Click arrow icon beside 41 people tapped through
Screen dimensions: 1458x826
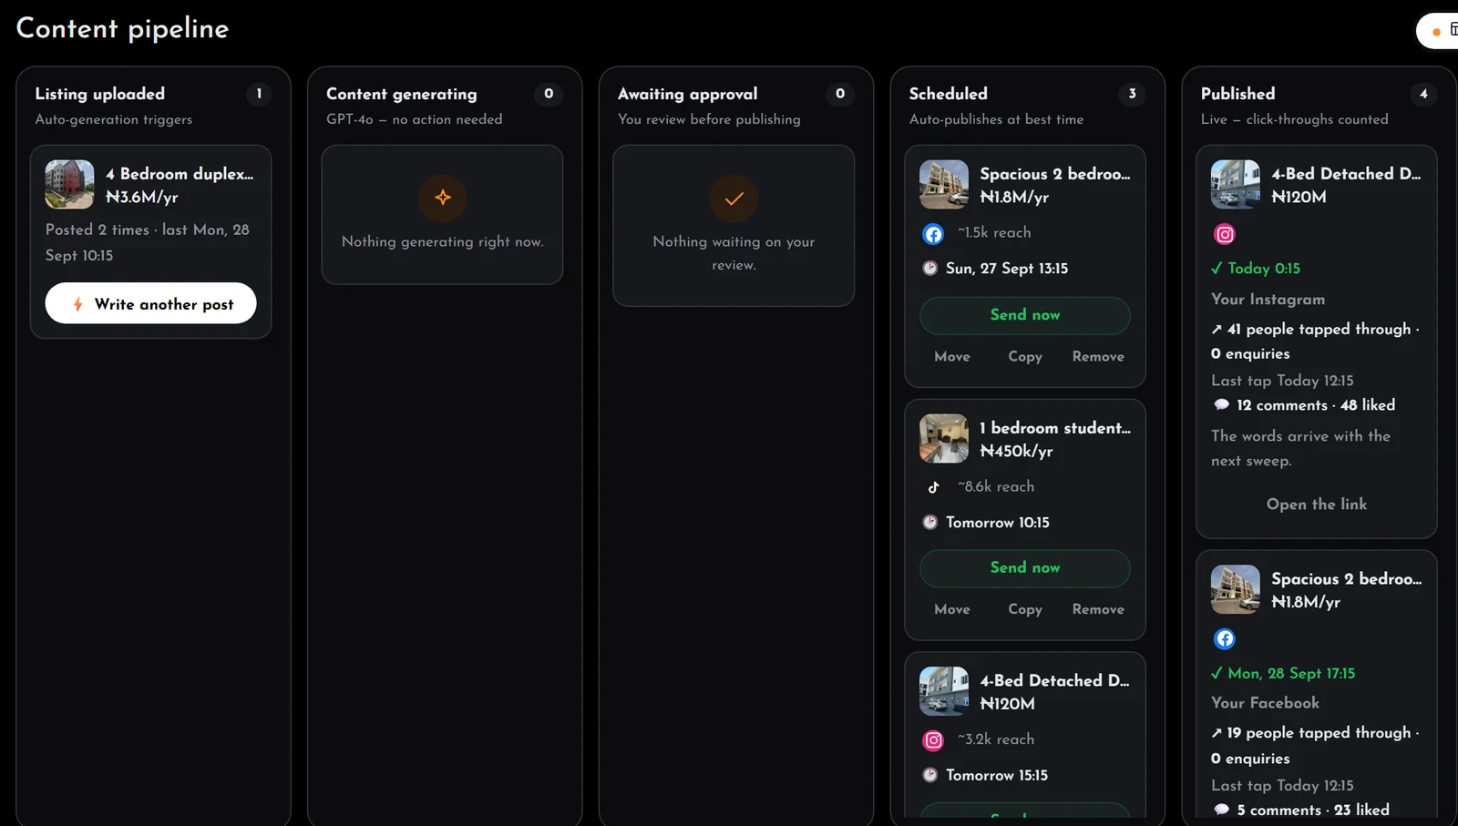click(1217, 330)
